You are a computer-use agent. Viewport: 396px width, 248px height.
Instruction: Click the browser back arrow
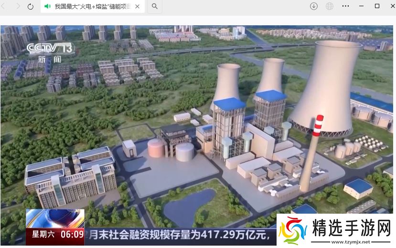[4, 6]
